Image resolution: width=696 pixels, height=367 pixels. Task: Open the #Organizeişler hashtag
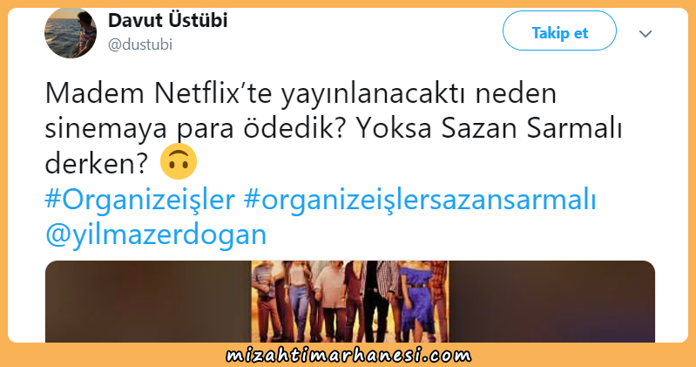point(140,200)
